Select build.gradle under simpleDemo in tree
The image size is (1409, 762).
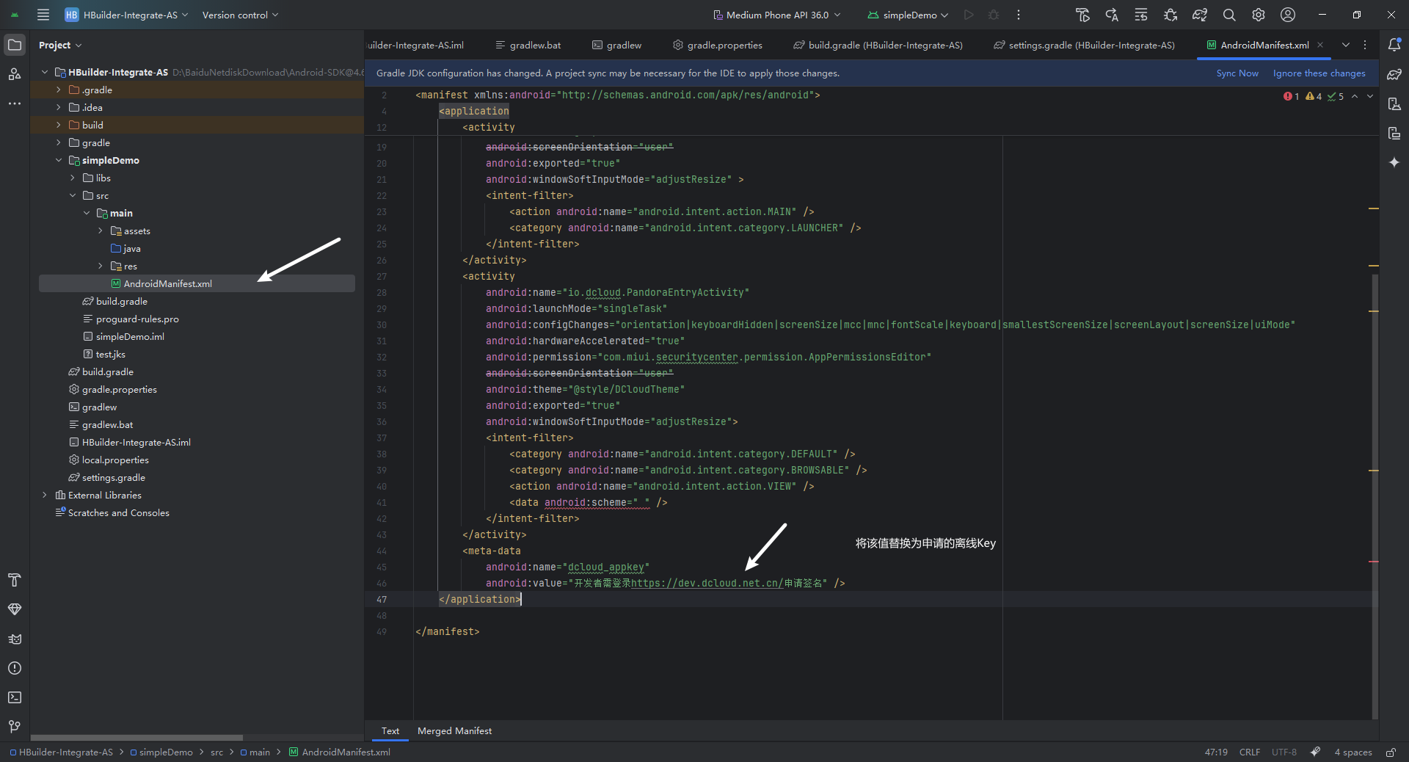122,301
